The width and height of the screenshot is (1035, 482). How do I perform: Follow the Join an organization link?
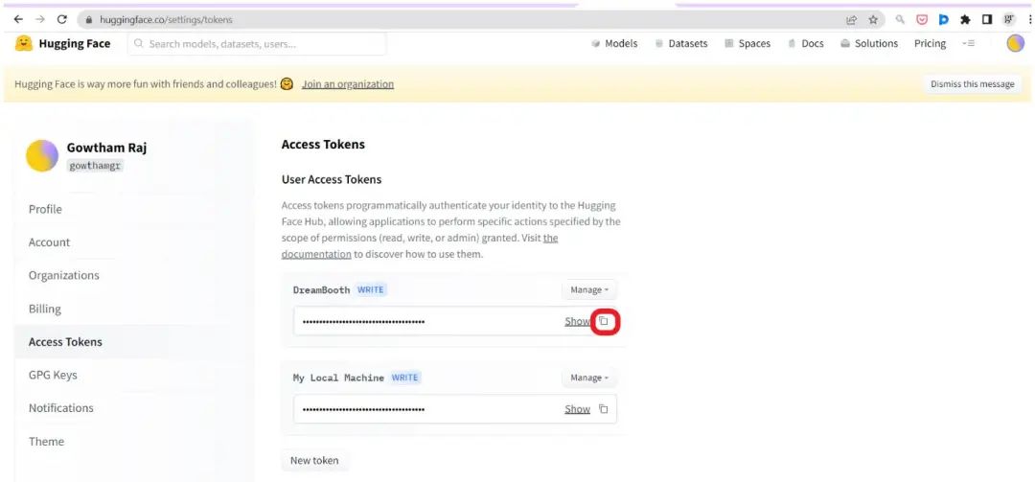coord(348,84)
